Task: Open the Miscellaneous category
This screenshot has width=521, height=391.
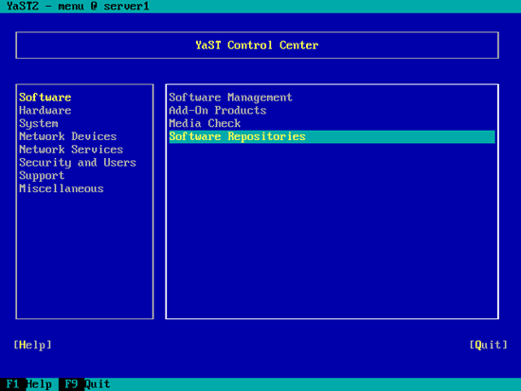Action: pyautogui.click(x=62, y=188)
